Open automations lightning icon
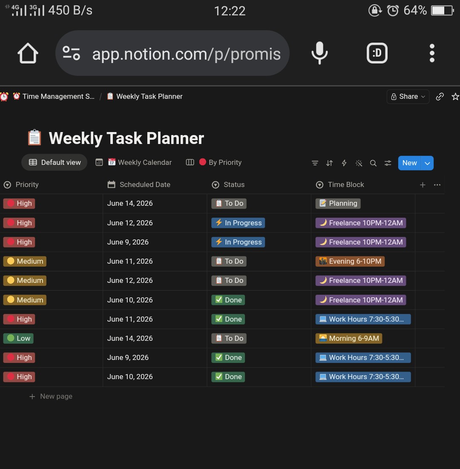 (344, 163)
